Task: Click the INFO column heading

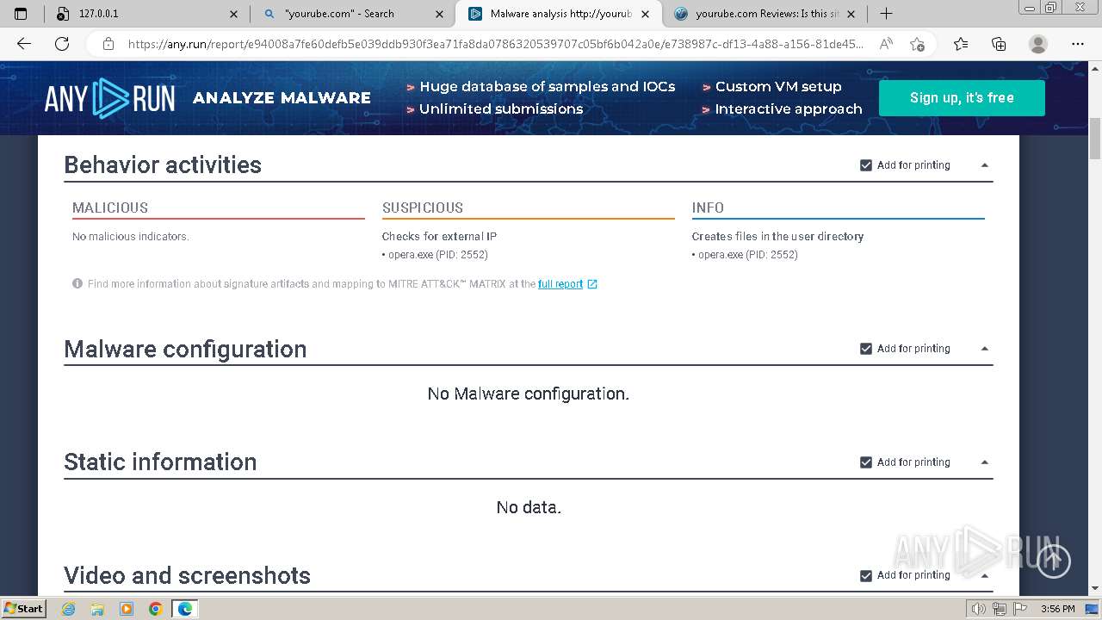Action: pos(708,208)
